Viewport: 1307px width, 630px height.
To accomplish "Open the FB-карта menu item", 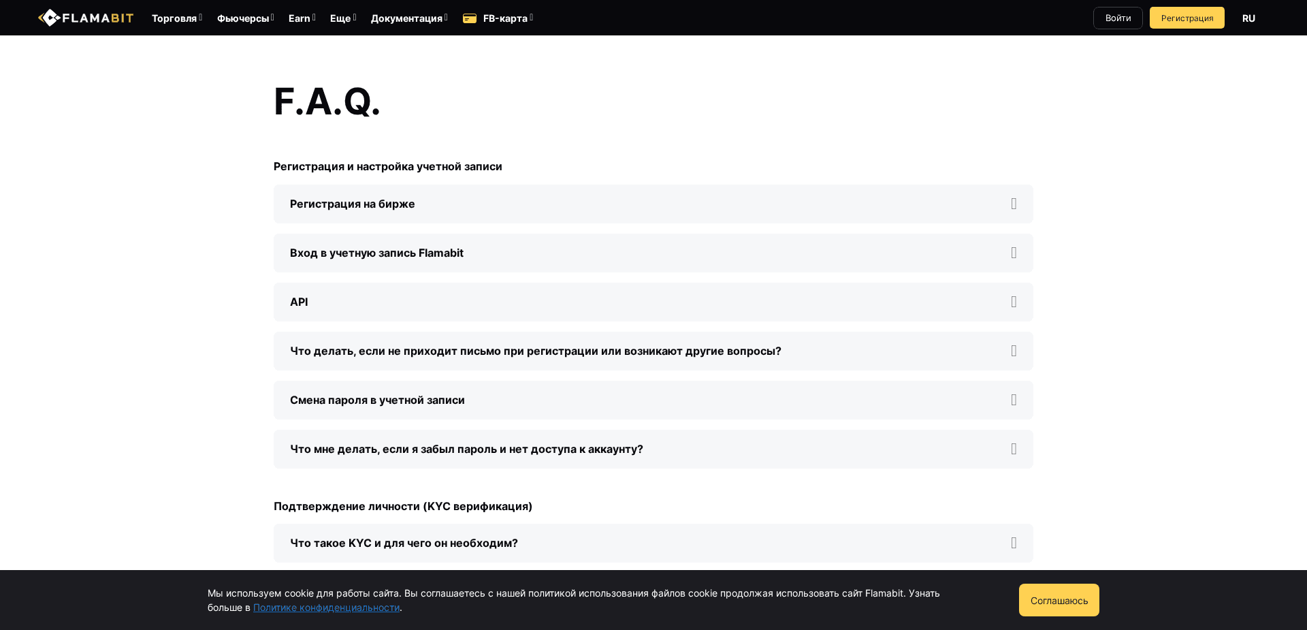I will (x=505, y=18).
